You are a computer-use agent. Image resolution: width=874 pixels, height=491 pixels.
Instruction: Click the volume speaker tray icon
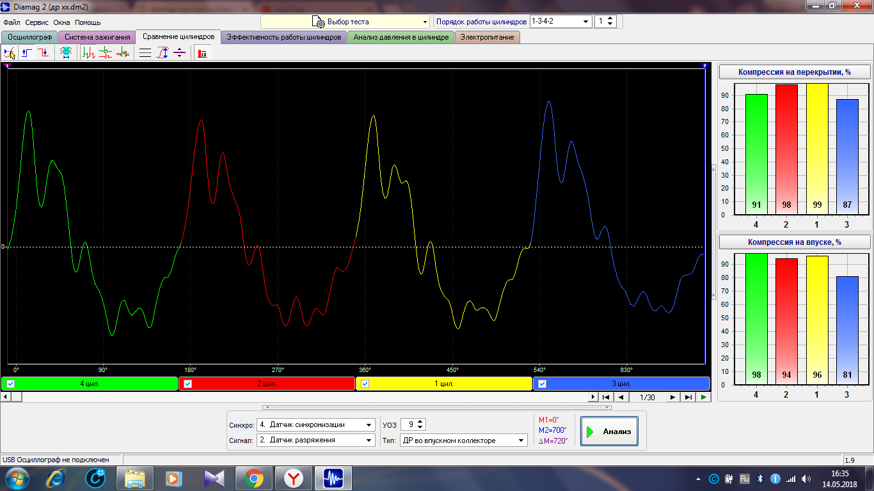coord(806,478)
